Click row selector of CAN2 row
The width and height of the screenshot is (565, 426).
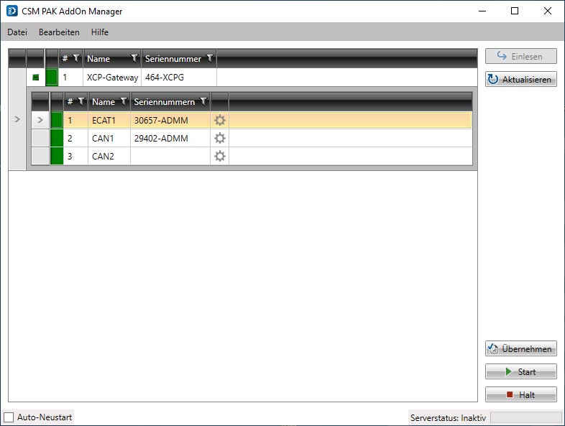[x=40, y=157]
